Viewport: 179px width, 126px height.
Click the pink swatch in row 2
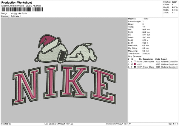(135, 64)
